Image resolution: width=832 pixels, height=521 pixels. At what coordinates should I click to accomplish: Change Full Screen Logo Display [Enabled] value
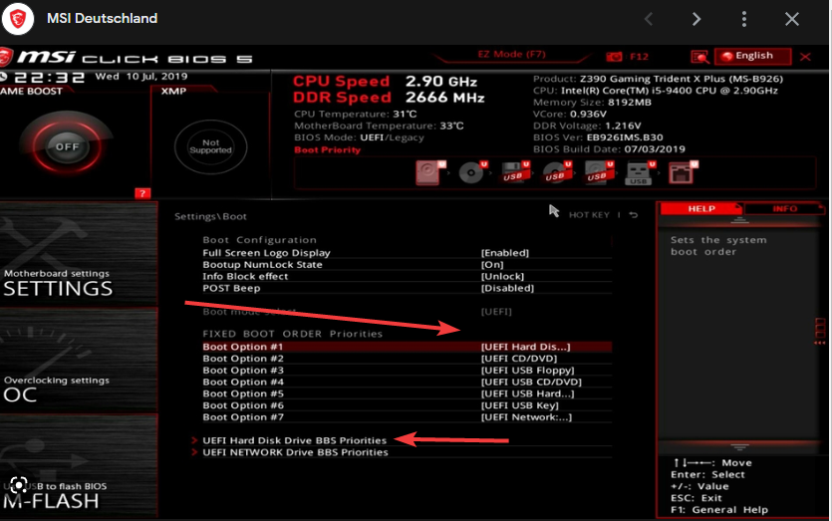click(x=504, y=253)
